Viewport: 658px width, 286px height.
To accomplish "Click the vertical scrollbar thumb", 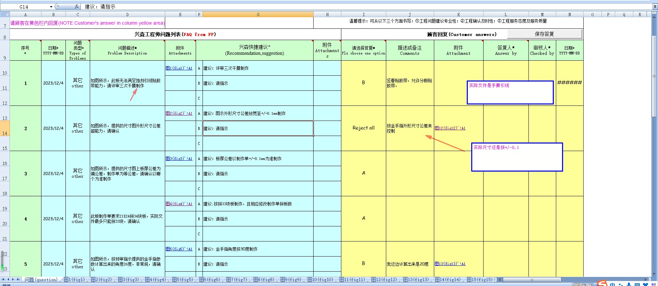I will (655, 76).
